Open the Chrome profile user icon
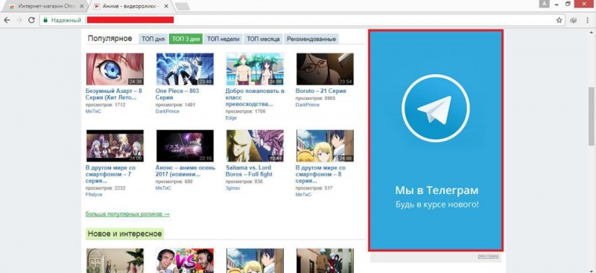 (x=545, y=4)
